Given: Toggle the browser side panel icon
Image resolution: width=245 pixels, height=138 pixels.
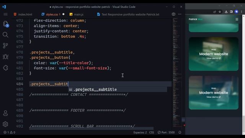Looking at the screenshot, I should [231, 12].
